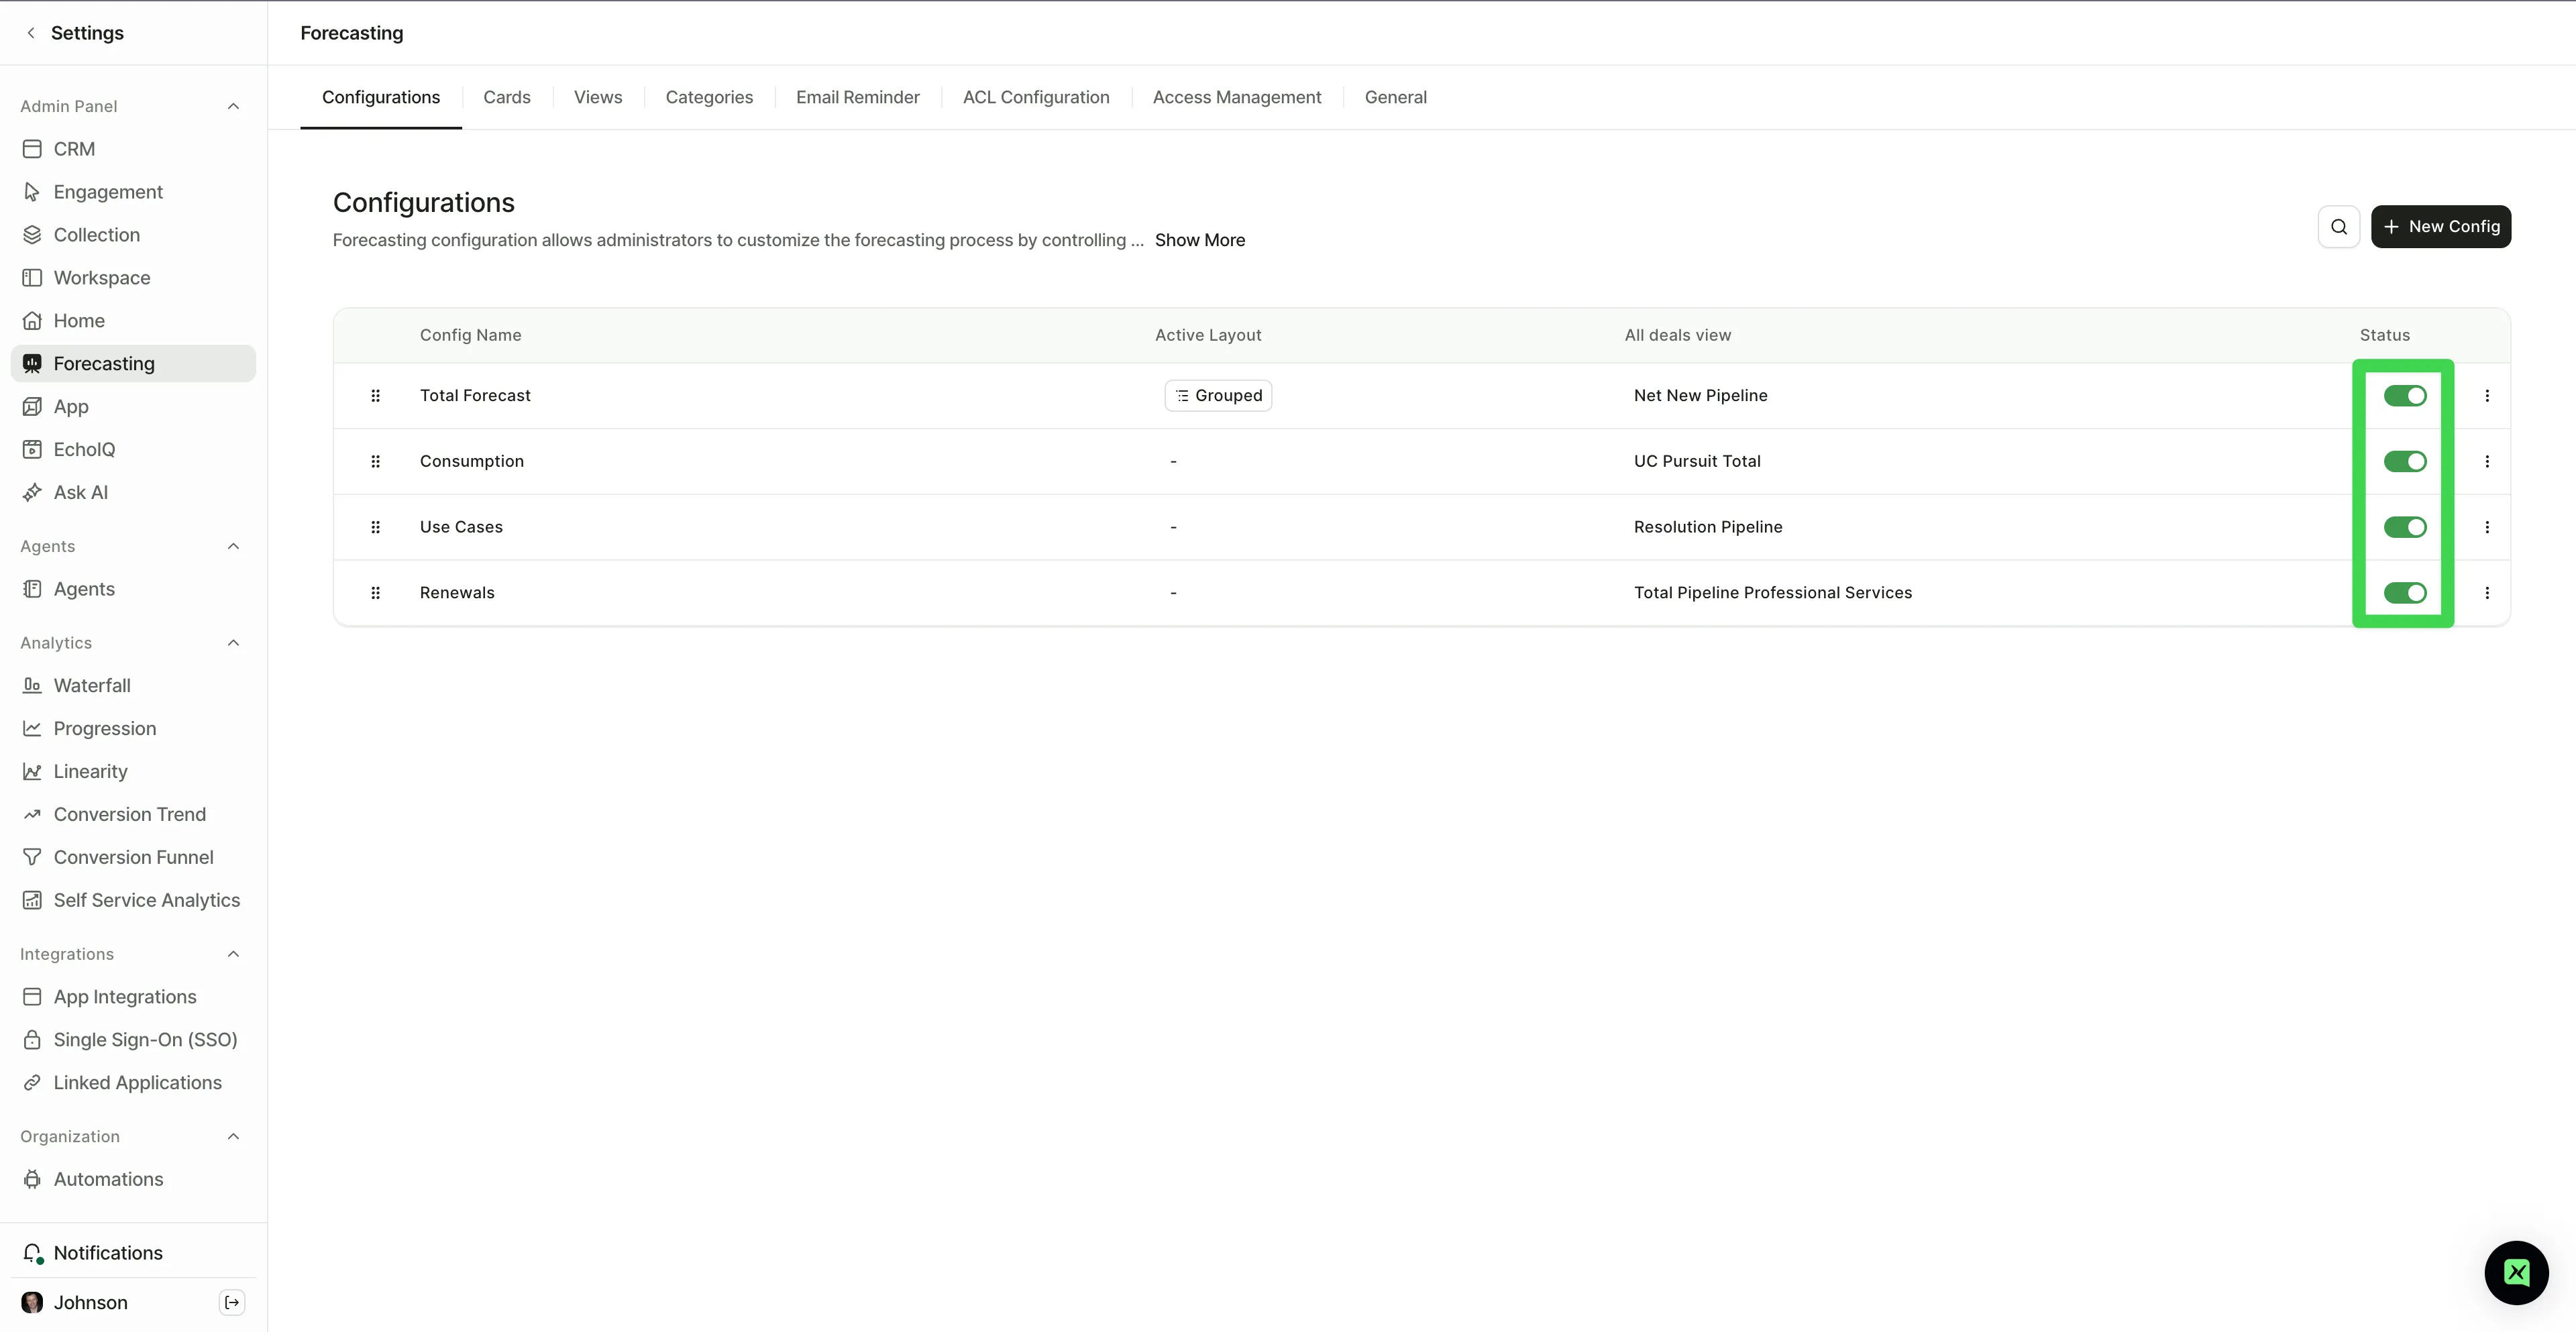The height and width of the screenshot is (1332, 2576).
Task: Open the three-dot menu for Consumption
Action: pos(2487,462)
